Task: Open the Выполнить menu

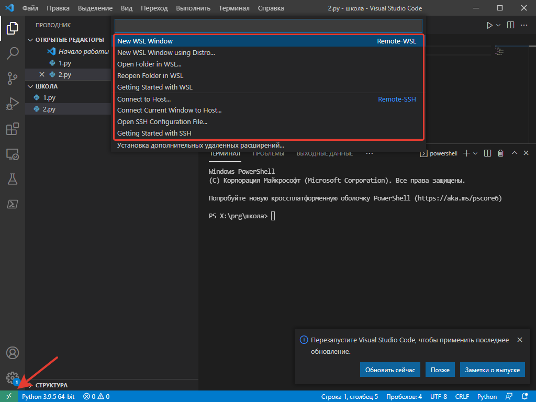Action: (x=193, y=8)
